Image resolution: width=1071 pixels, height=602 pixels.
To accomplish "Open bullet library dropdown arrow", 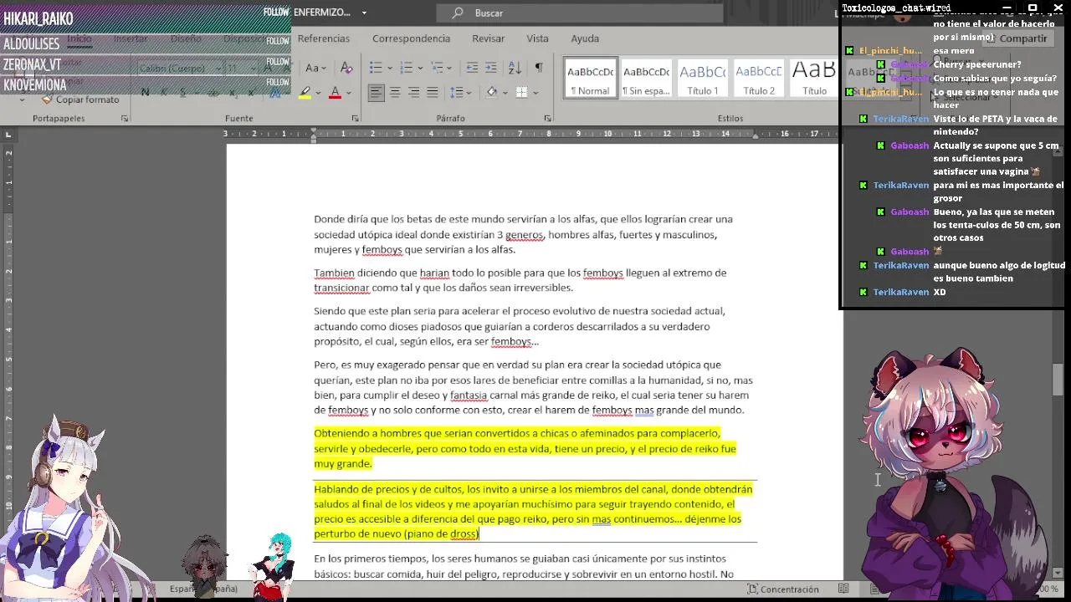I will 389,69.
